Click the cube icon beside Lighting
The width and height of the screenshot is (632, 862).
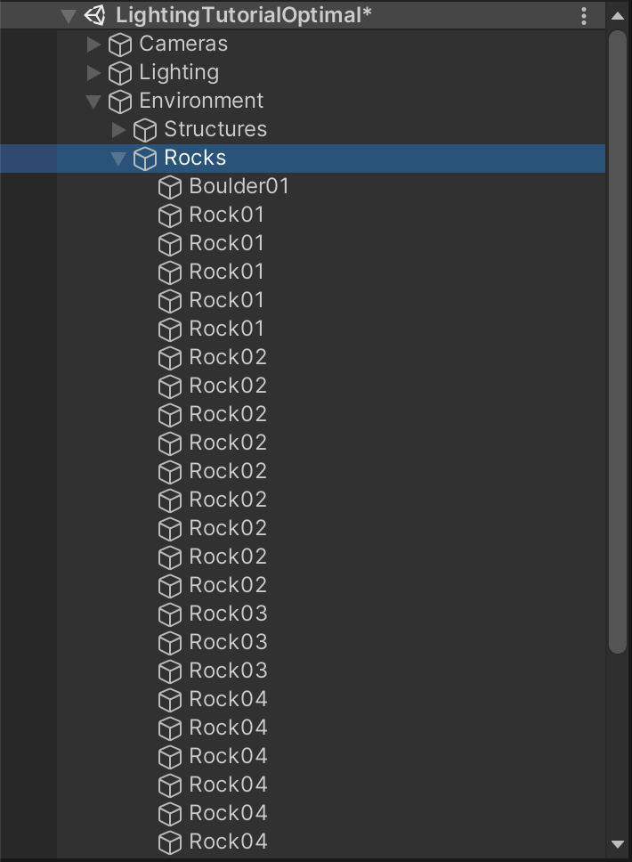pyautogui.click(x=120, y=73)
